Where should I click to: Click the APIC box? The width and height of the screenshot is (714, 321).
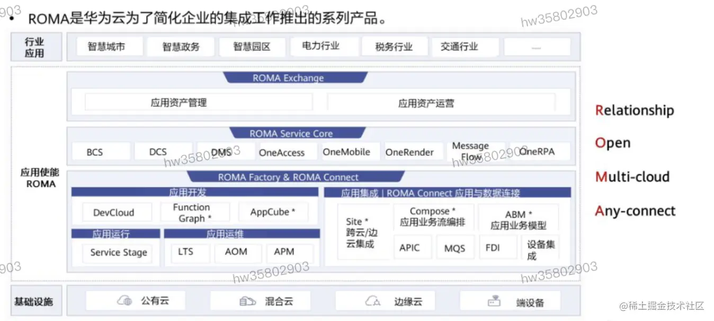click(x=412, y=247)
